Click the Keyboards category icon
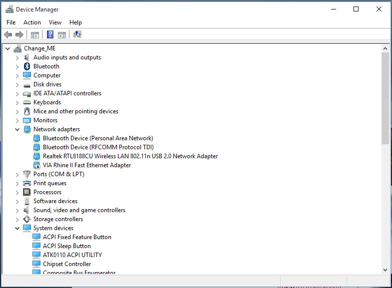This screenshot has height=288, width=392. (x=27, y=102)
